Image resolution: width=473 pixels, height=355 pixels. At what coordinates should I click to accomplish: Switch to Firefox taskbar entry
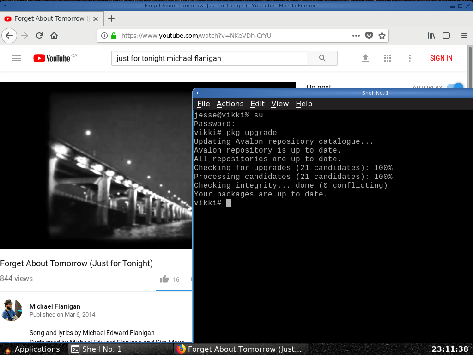click(241, 349)
